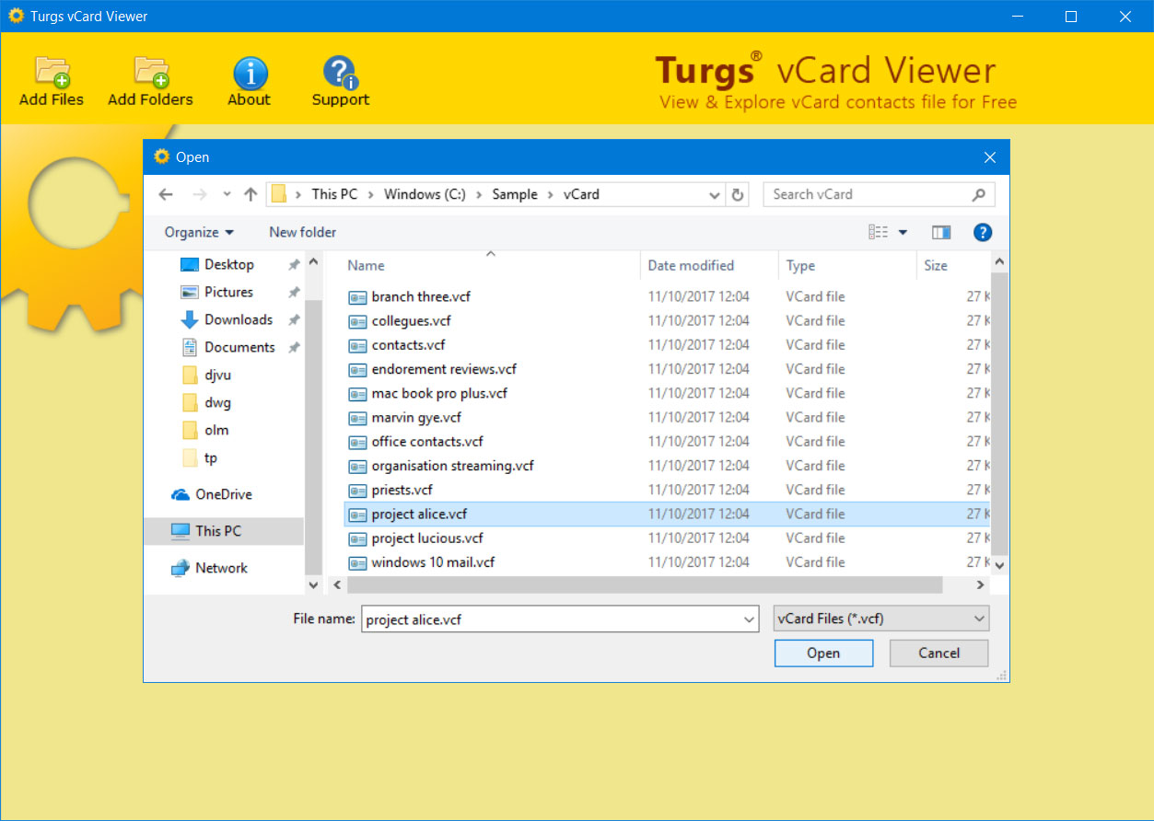Click the Cancel button
This screenshot has width=1154, height=821.
tap(938, 653)
